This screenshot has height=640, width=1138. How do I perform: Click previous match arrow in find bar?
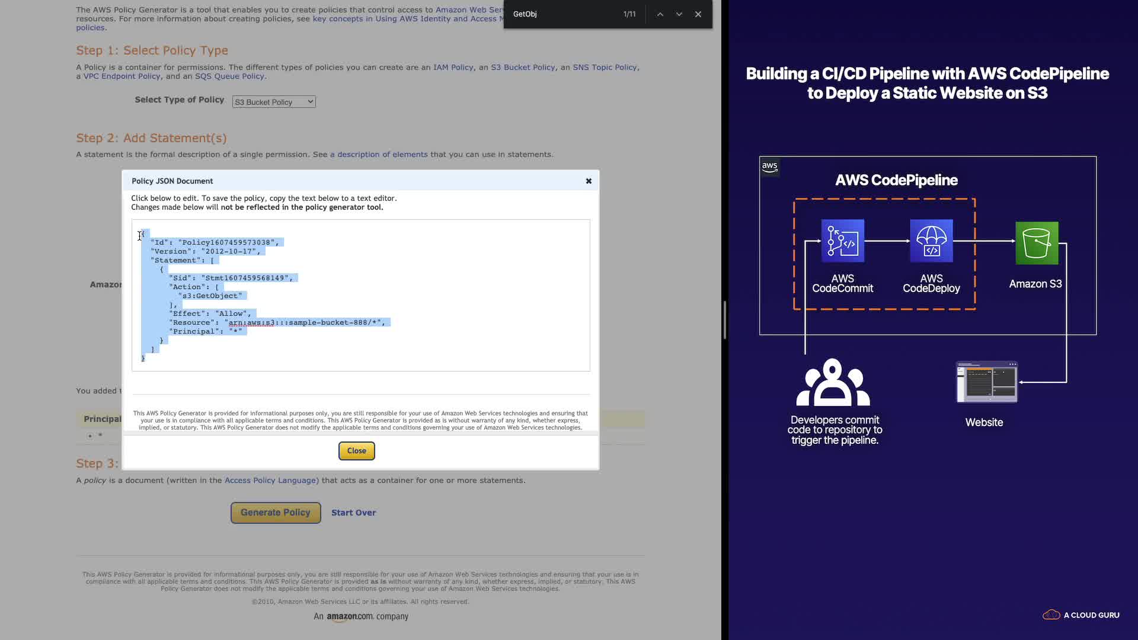point(660,14)
